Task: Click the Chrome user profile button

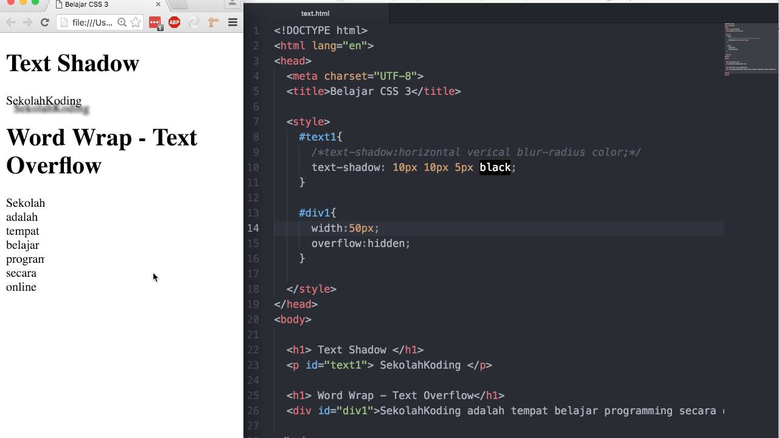Action: (232, 4)
